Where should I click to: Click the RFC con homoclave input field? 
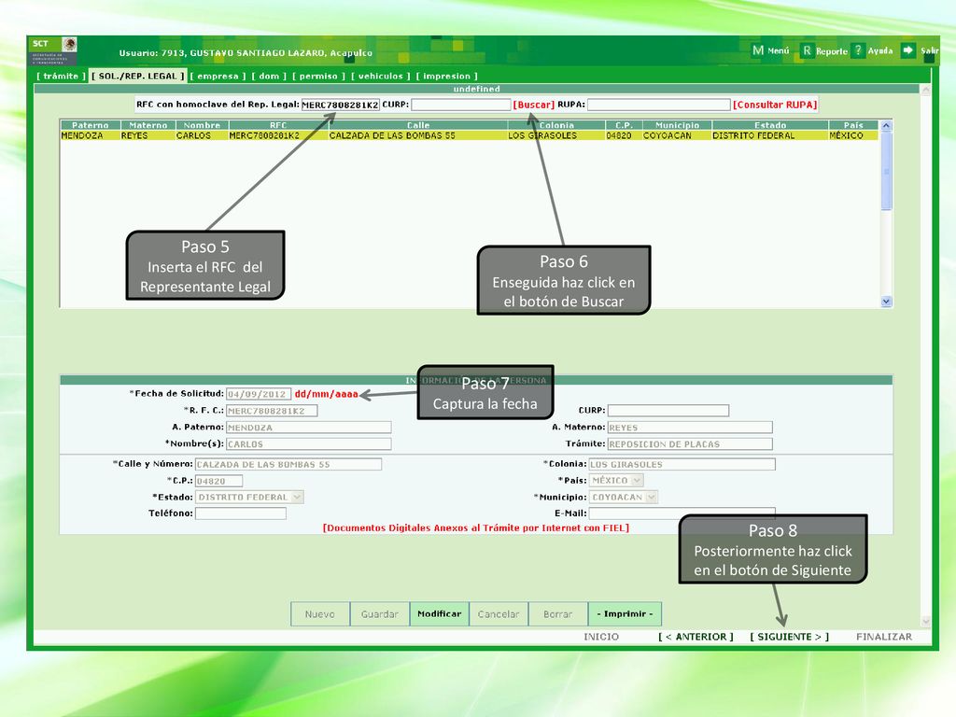[340, 105]
